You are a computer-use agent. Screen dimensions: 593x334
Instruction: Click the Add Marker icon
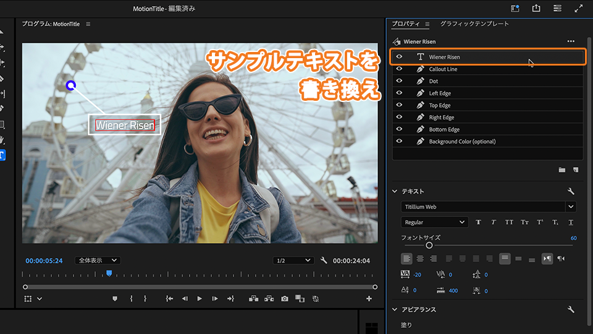point(114,299)
